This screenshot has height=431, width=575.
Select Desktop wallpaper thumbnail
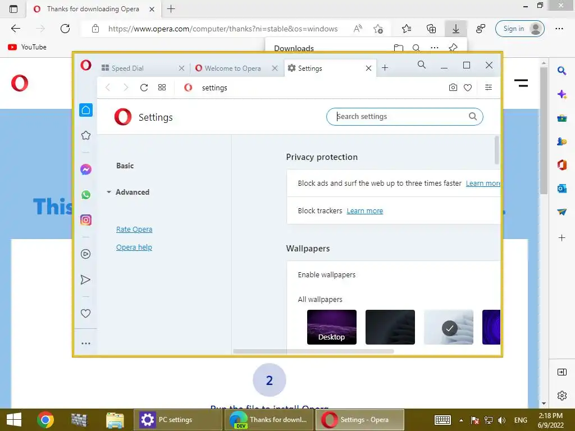[x=331, y=327]
